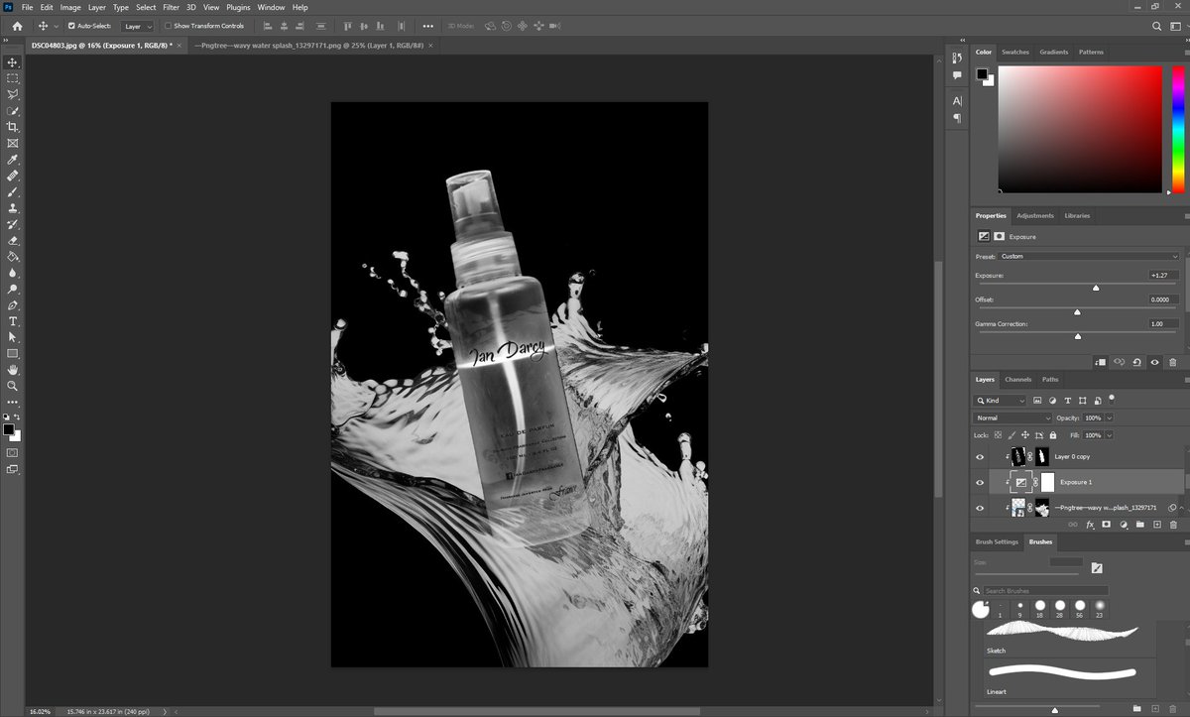Select the Pen tool
The height and width of the screenshot is (717, 1190).
13,305
